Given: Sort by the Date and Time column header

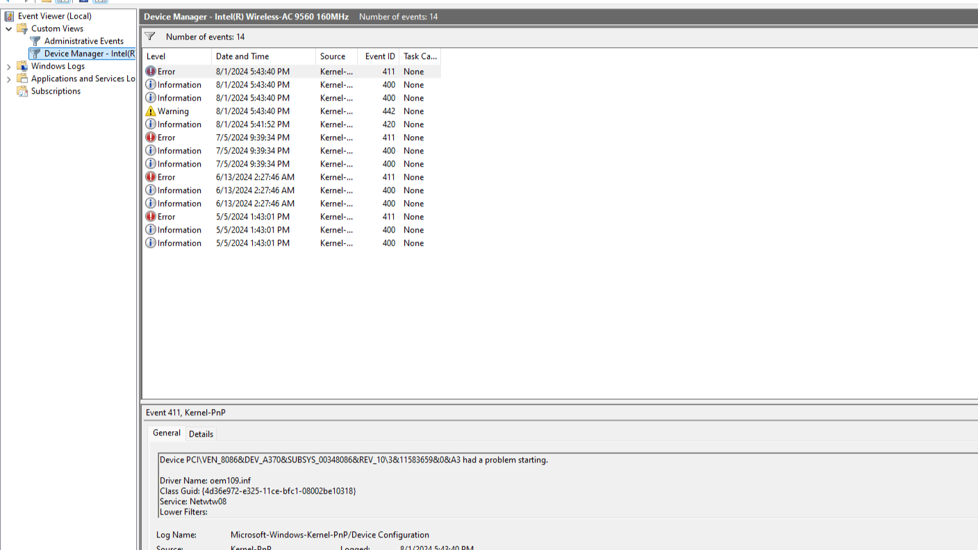Looking at the screenshot, I should point(263,56).
